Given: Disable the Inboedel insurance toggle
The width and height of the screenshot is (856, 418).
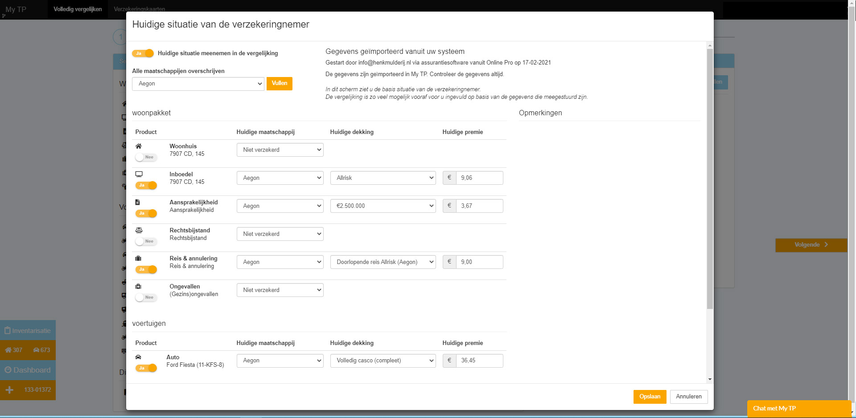Looking at the screenshot, I should [146, 185].
